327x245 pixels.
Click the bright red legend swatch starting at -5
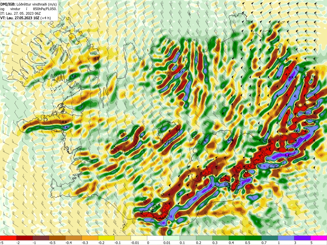(x=8, y=238)
